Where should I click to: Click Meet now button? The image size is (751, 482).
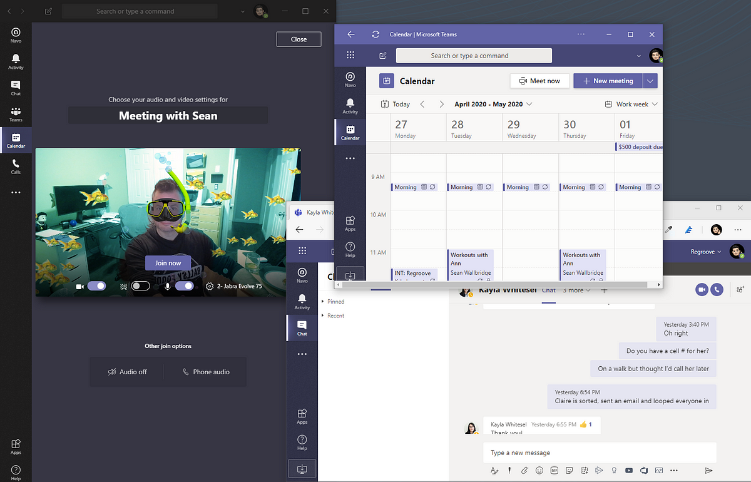point(540,81)
